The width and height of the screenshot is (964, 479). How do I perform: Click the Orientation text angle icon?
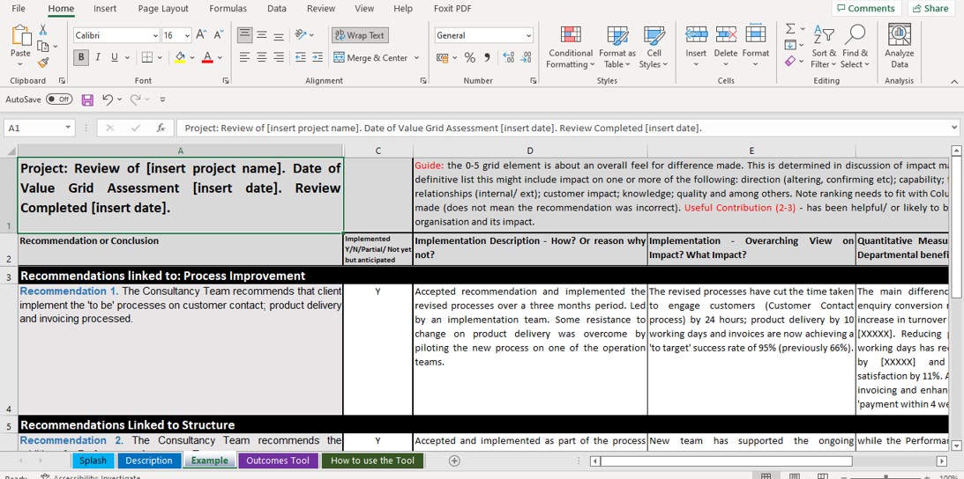301,35
